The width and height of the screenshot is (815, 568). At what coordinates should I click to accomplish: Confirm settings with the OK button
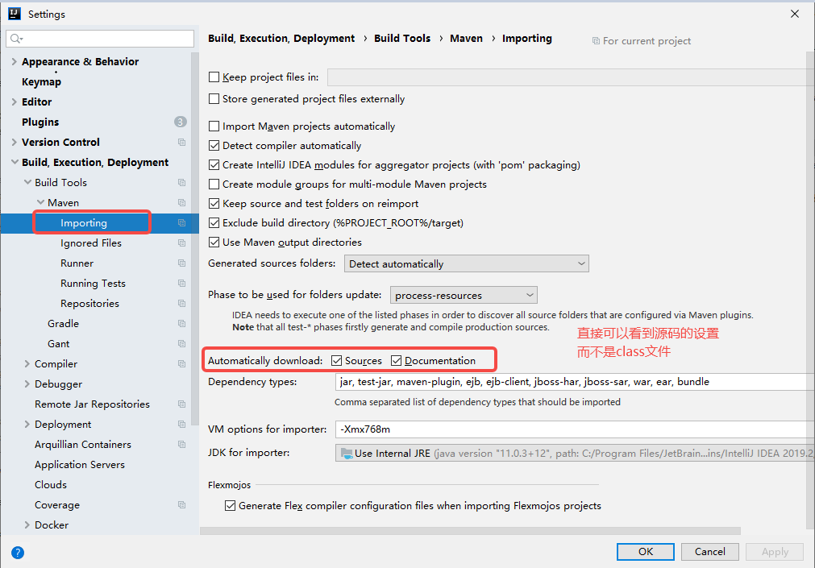646,552
